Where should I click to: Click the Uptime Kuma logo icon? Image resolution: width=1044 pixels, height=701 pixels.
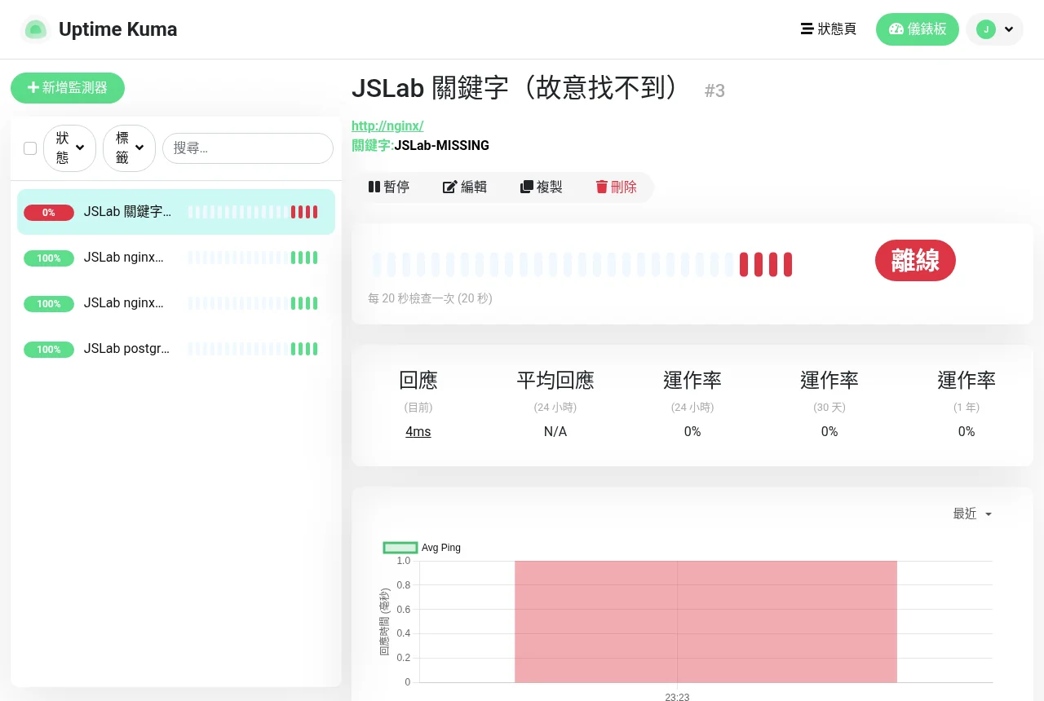(35, 29)
